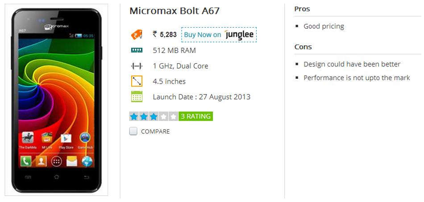Click the Buy Now on junglee link

coord(219,35)
